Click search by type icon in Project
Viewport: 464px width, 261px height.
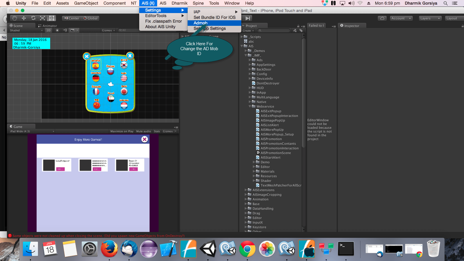coord(295,30)
